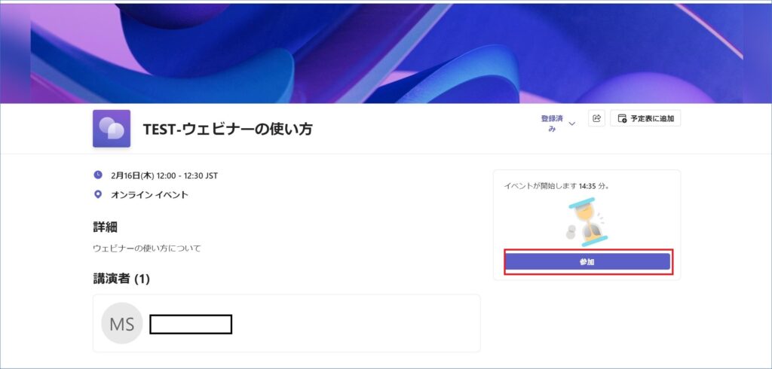Click the MS speaker avatar
This screenshot has height=369, width=772.
[121, 324]
